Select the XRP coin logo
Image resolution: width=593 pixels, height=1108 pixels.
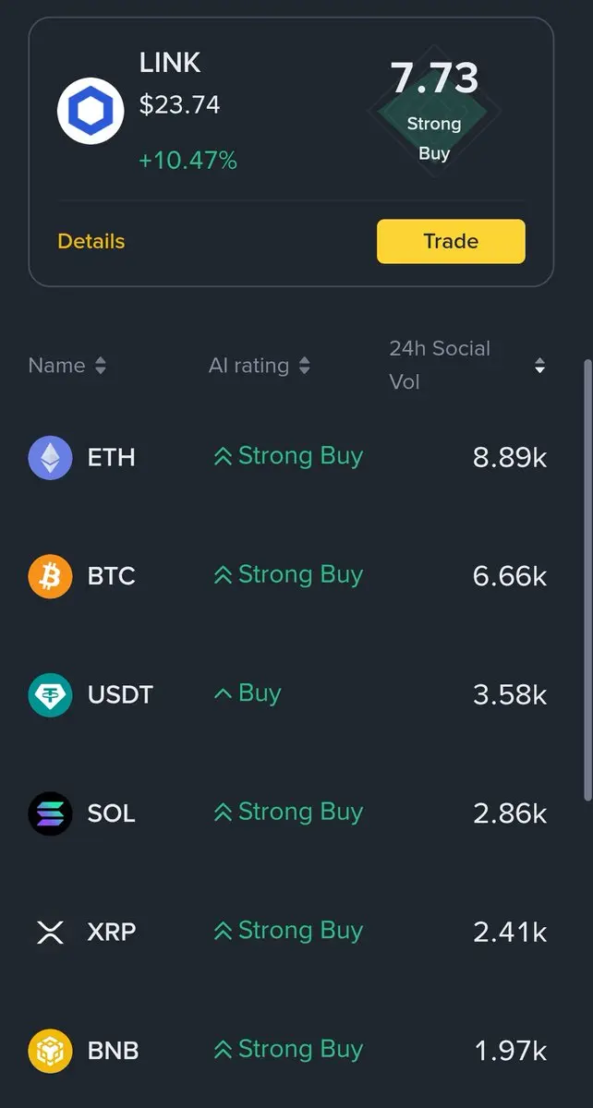(50, 932)
